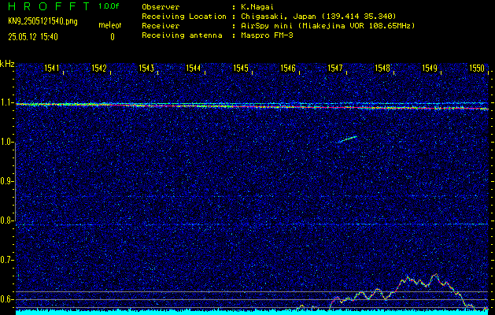
Task: Click the meteor count value 0
Action: tap(113, 37)
